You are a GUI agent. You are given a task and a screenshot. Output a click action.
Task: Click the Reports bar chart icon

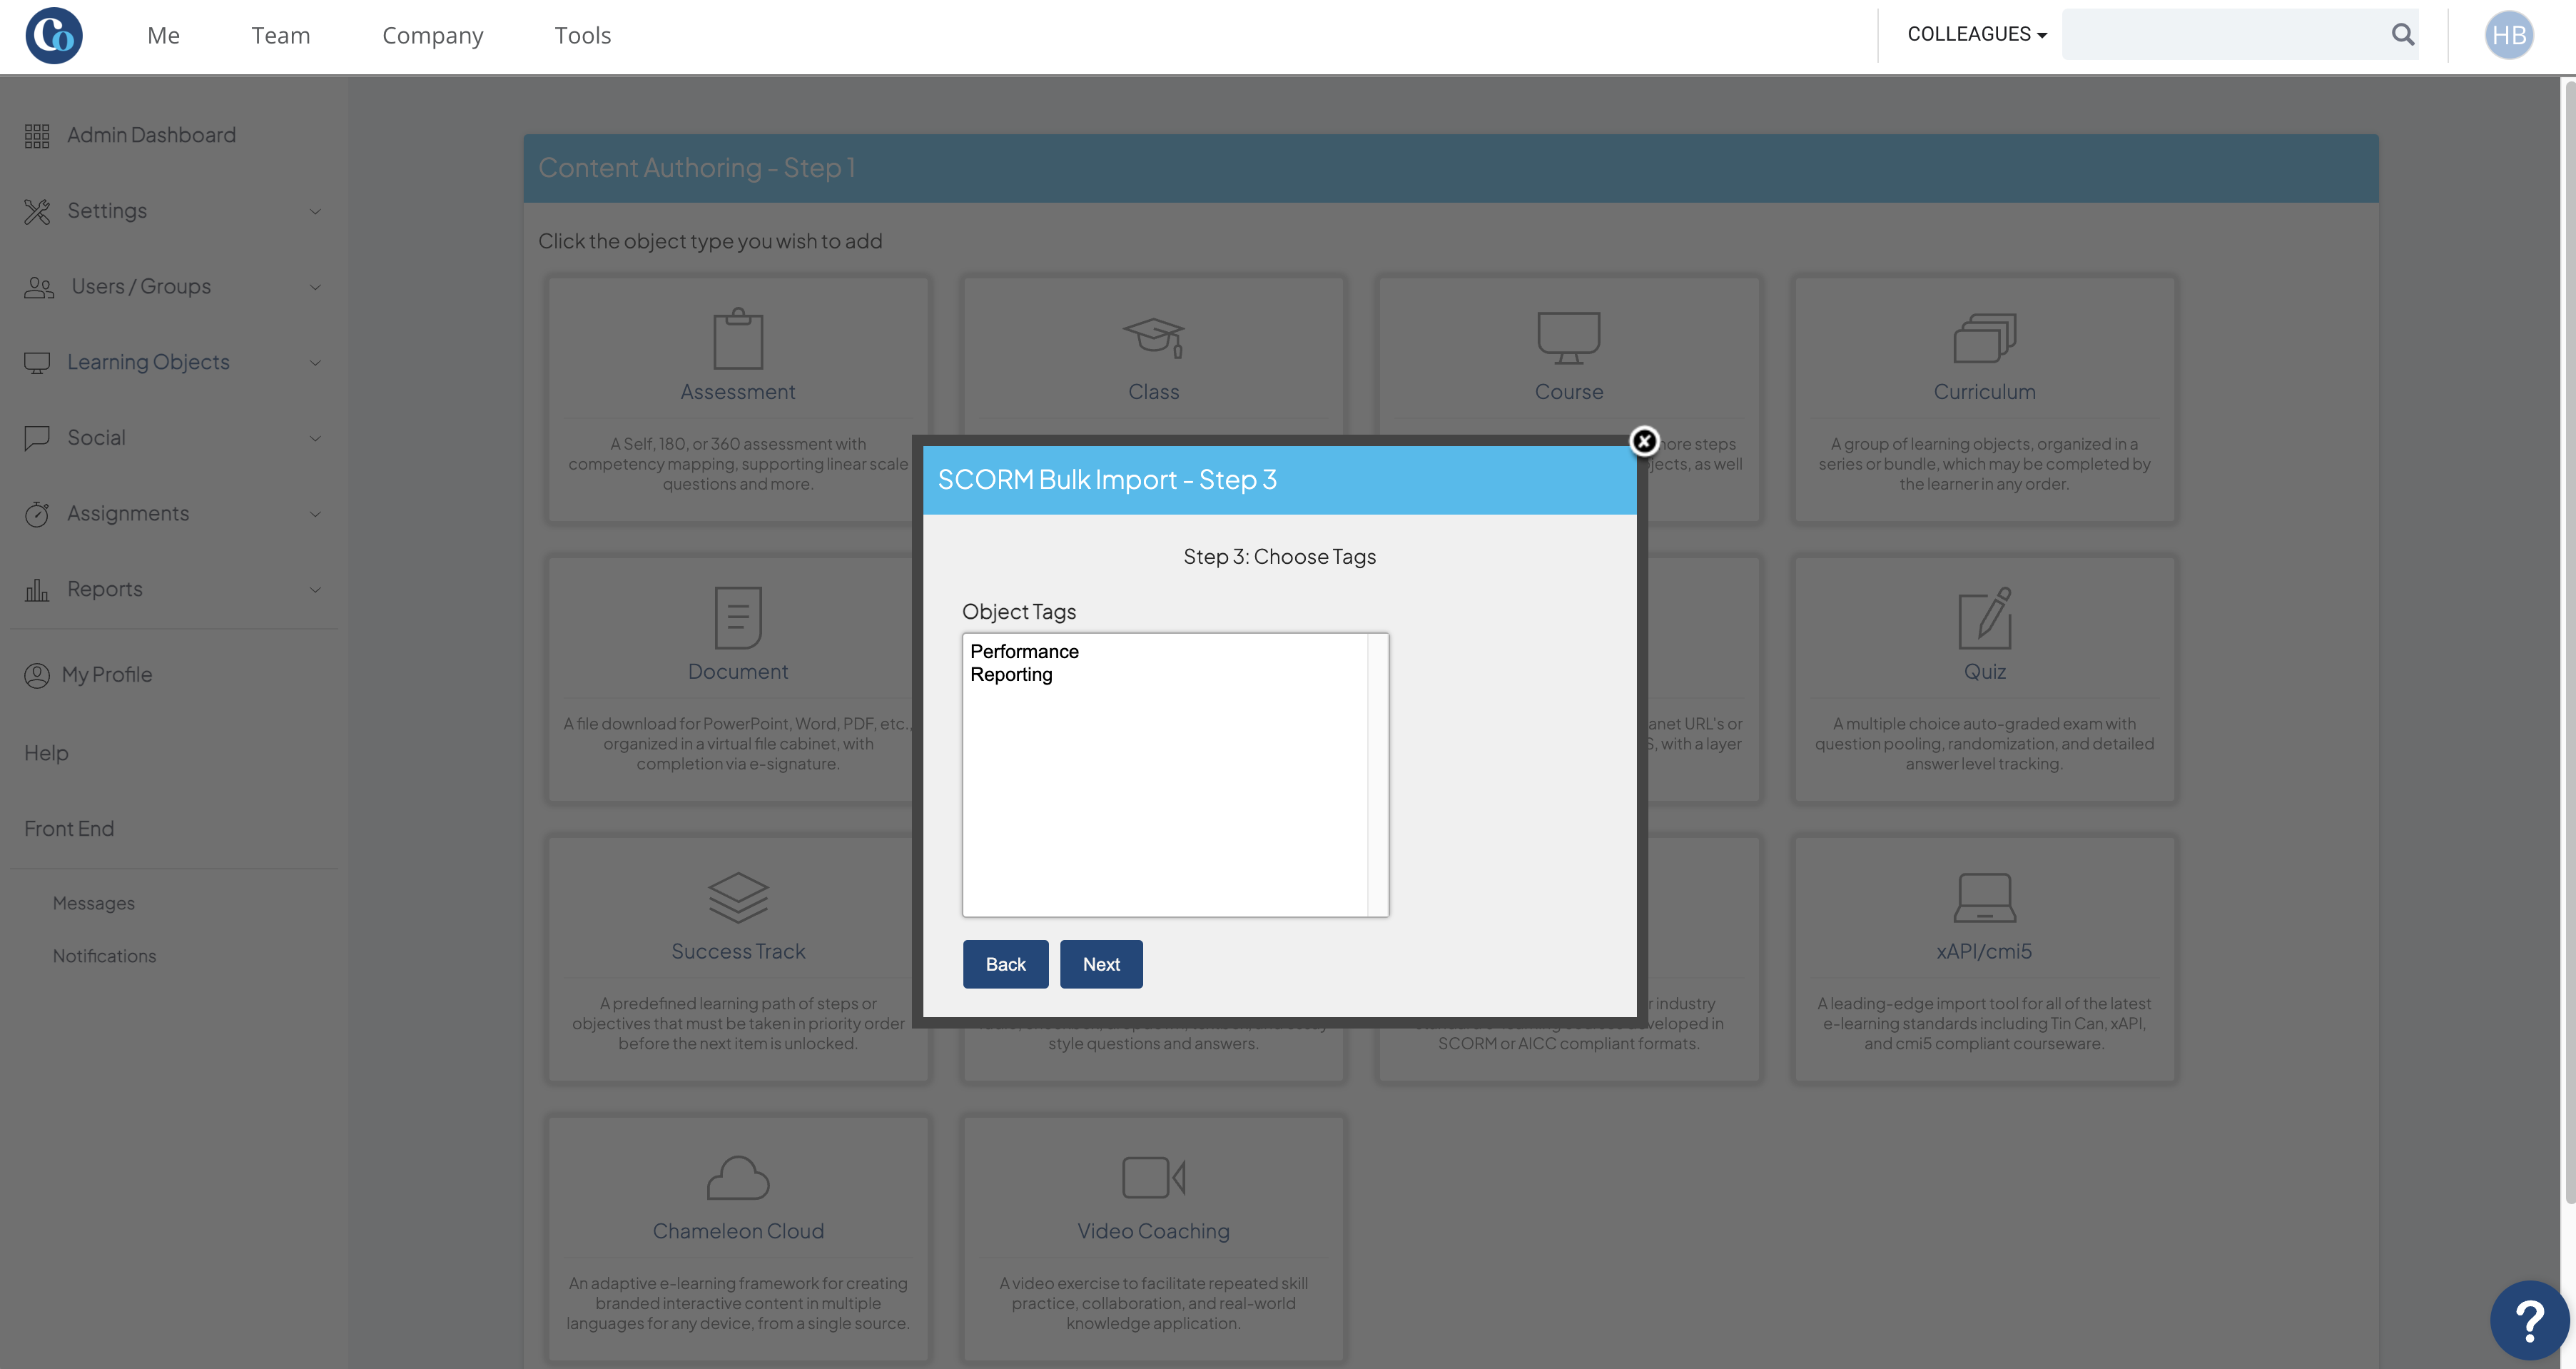pyautogui.click(x=37, y=590)
